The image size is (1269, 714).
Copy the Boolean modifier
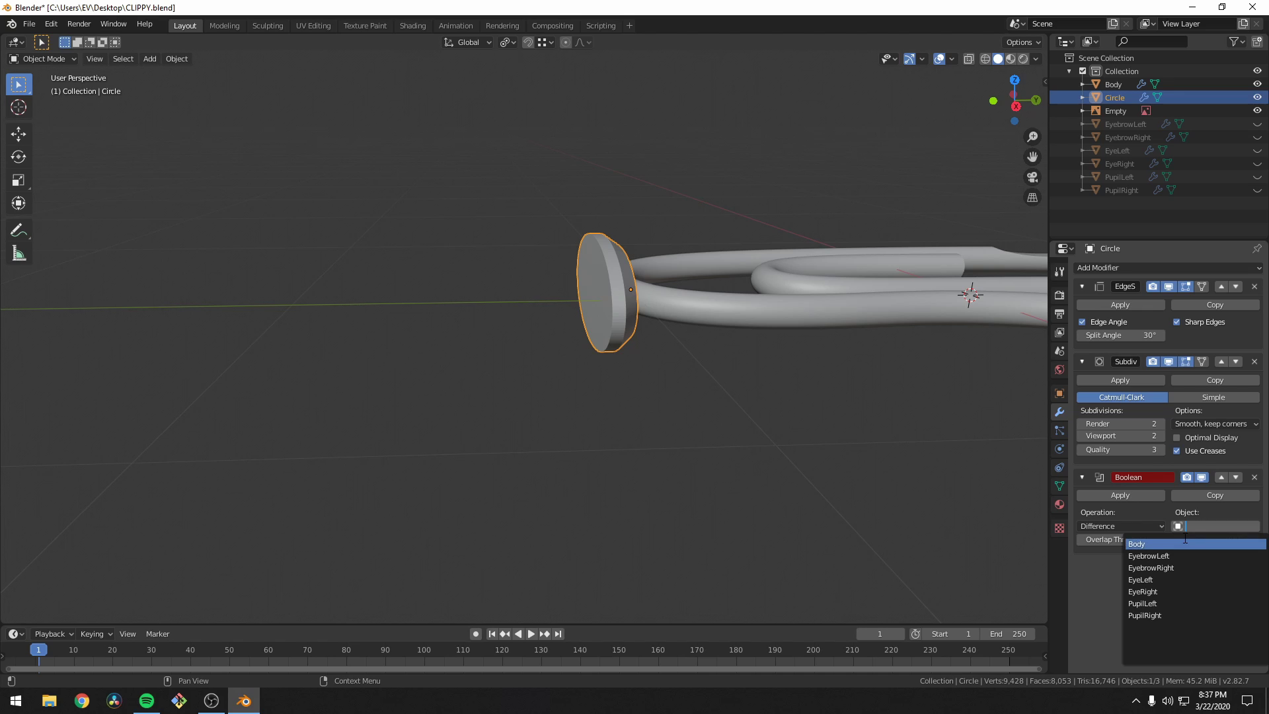point(1215,495)
